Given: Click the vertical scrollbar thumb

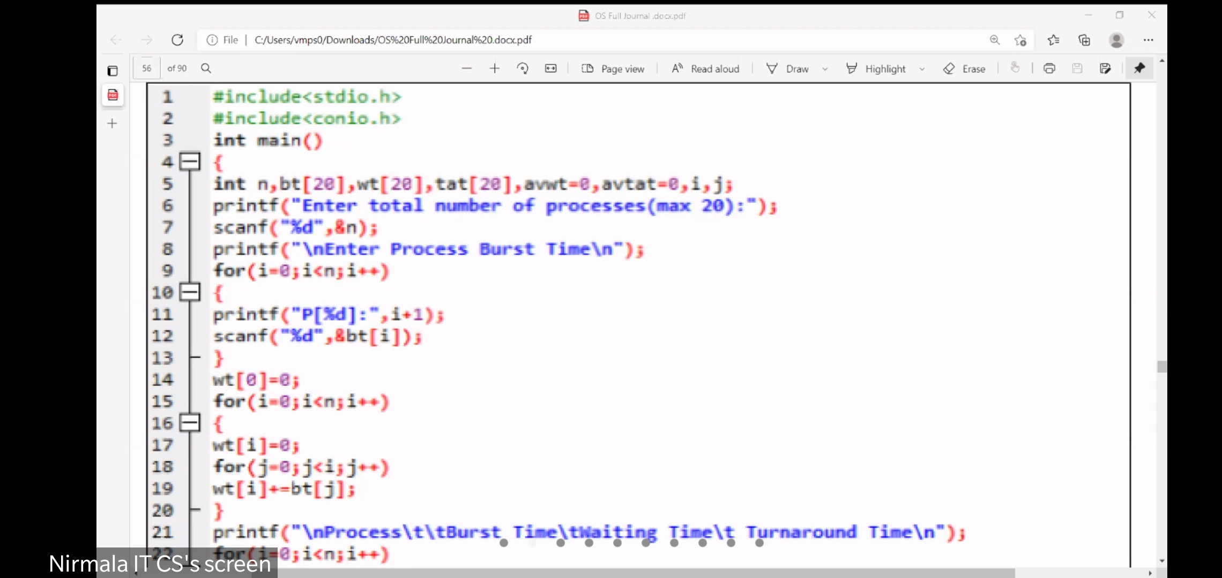Looking at the screenshot, I should [1161, 367].
